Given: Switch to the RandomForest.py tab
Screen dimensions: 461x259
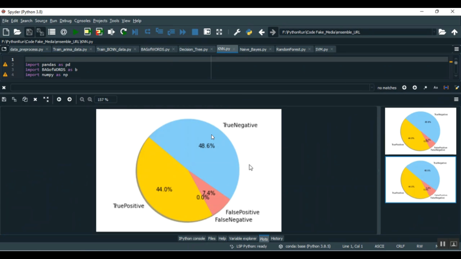Looking at the screenshot, I should pos(291,49).
